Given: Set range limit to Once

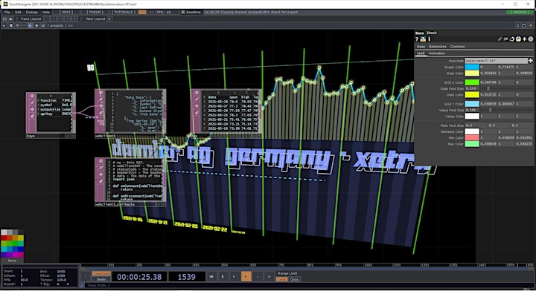Looking at the screenshot, I should tap(294, 279).
